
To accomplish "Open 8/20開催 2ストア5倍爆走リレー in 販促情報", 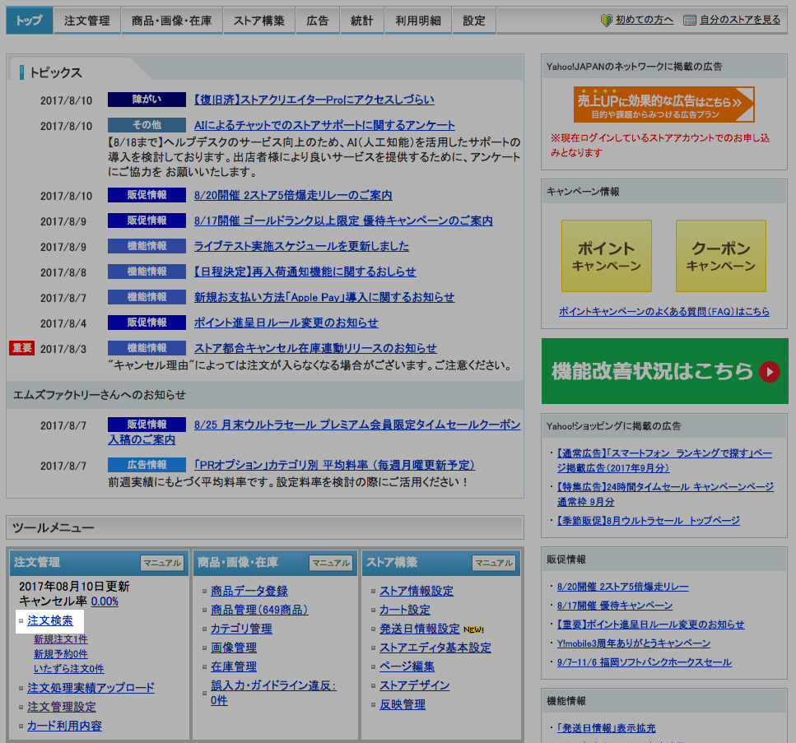I will click(x=623, y=587).
